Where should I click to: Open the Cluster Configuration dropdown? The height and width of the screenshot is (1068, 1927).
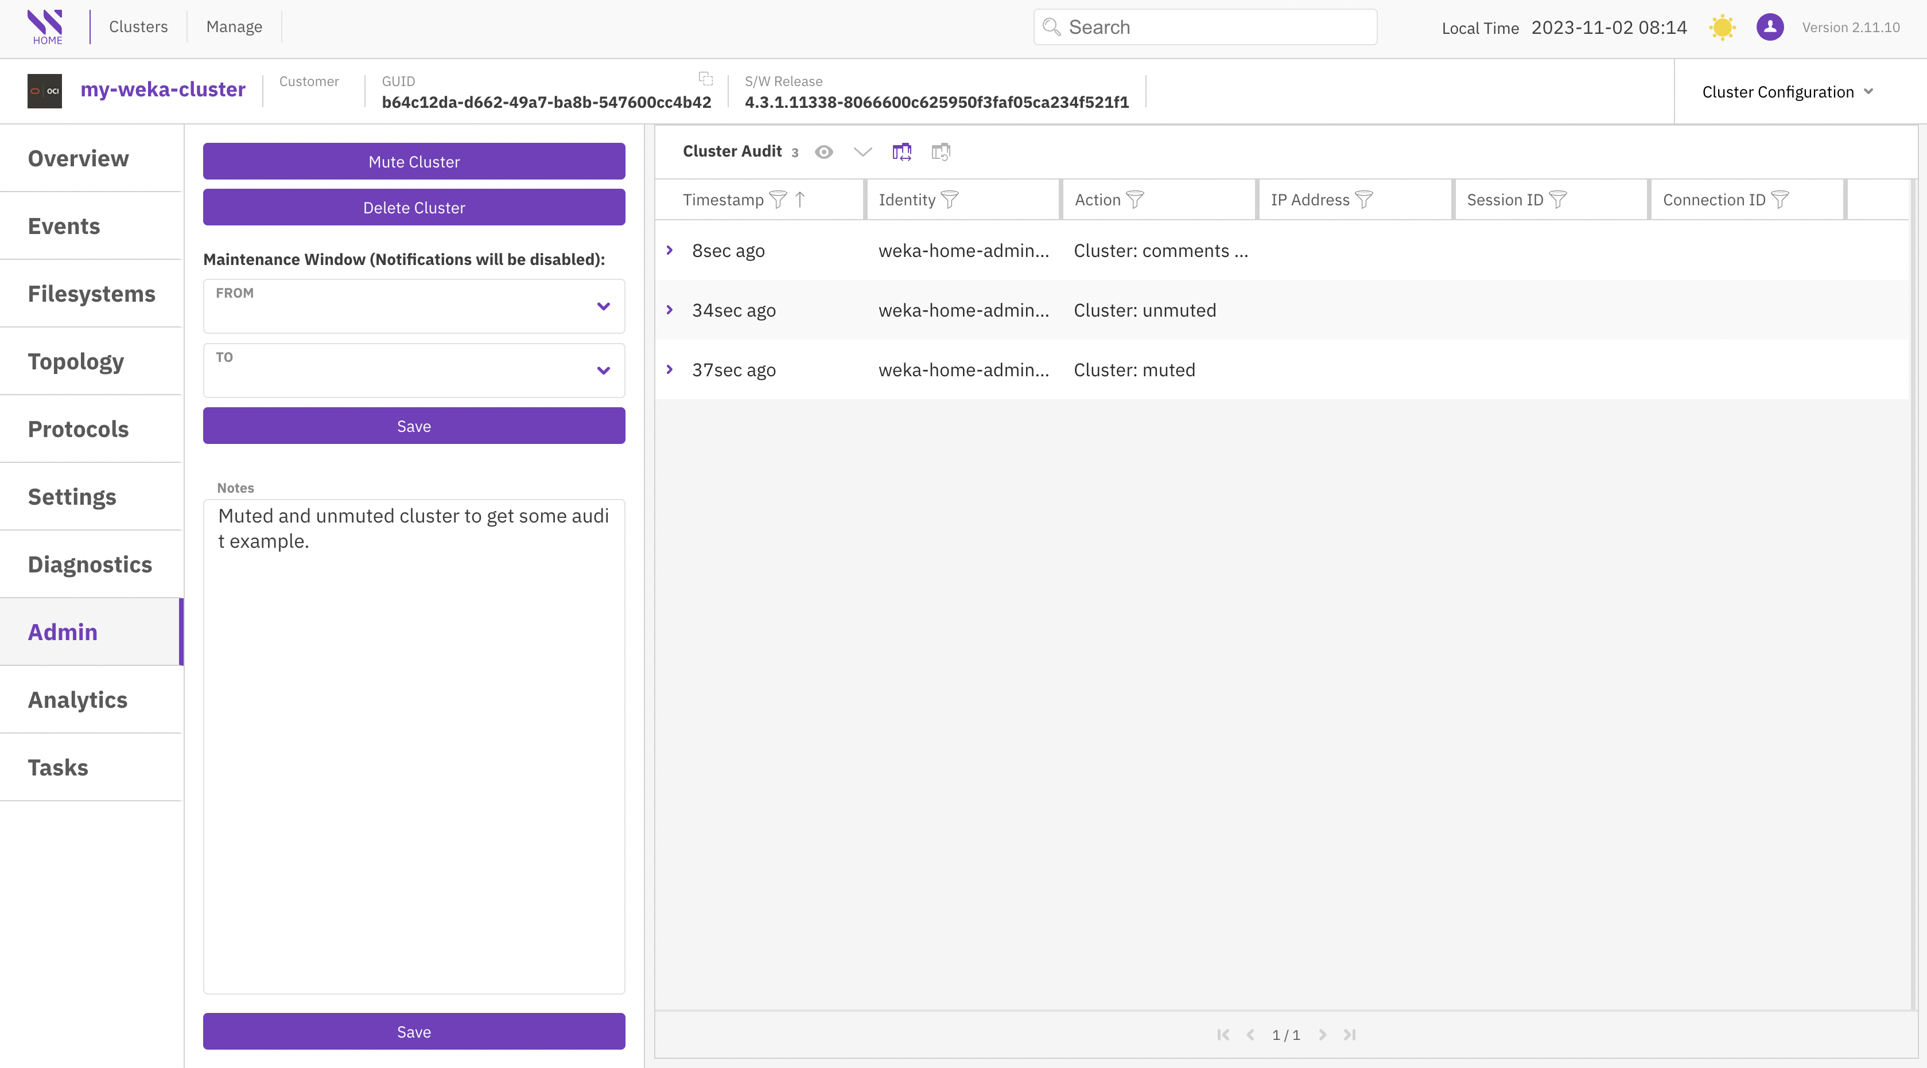pyautogui.click(x=1787, y=92)
